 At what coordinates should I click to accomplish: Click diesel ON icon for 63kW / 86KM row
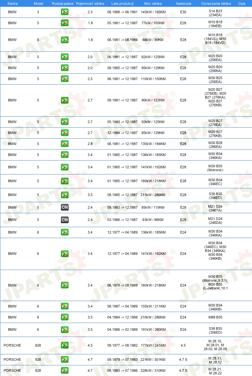[x=65, y=220]
